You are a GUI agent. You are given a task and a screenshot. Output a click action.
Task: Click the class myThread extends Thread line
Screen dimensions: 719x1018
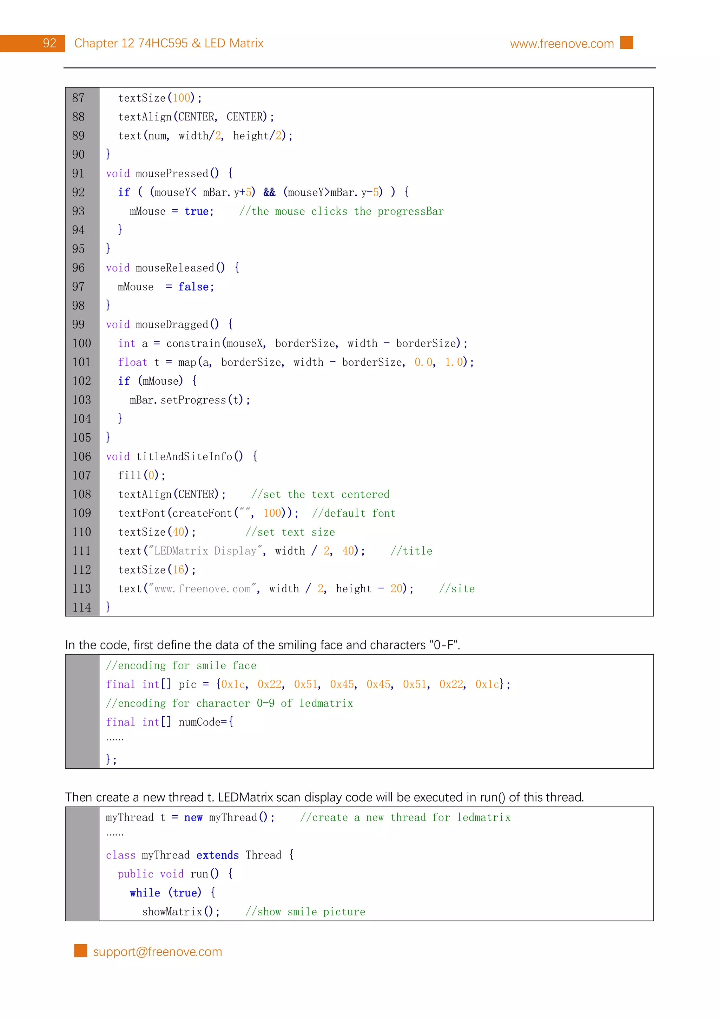199,855
